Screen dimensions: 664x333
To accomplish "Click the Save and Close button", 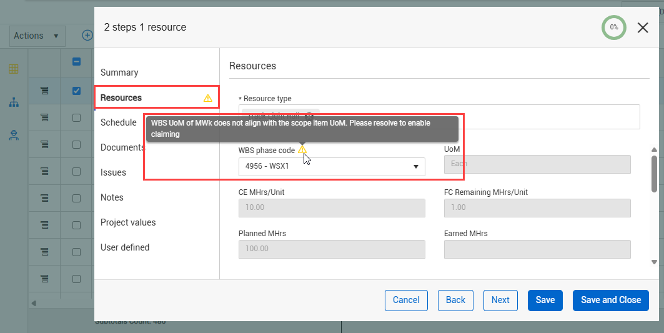I will point(611,301).
